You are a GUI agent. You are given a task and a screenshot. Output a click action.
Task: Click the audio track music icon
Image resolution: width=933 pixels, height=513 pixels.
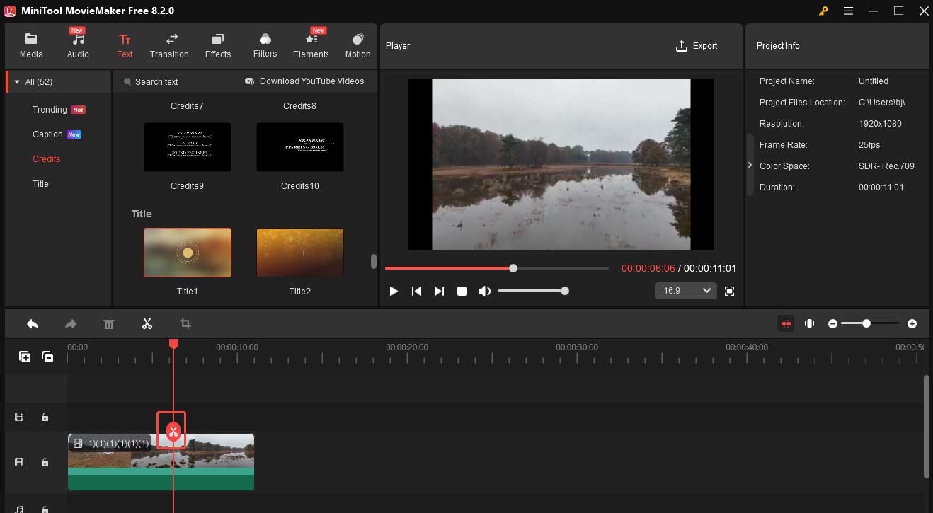point(19,509)
